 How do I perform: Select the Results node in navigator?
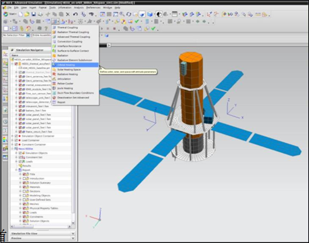coord(27,166)
